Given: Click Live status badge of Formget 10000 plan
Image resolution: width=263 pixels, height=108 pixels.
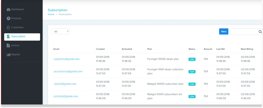Looking at the screenshot, I should click(x=192, y=59).
